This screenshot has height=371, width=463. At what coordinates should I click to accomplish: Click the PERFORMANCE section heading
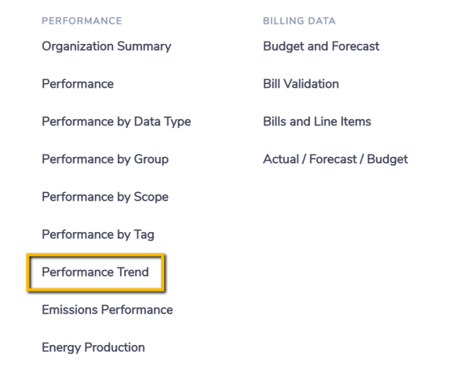point(82,21)
